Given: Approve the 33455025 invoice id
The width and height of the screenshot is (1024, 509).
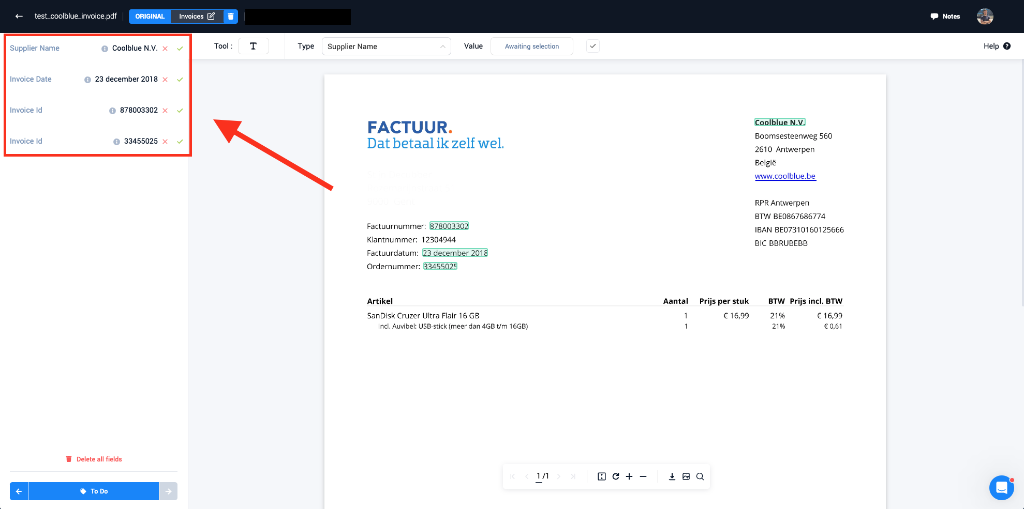Looking at the screenshot, I should pyautogui.click(x=180, y=142).
